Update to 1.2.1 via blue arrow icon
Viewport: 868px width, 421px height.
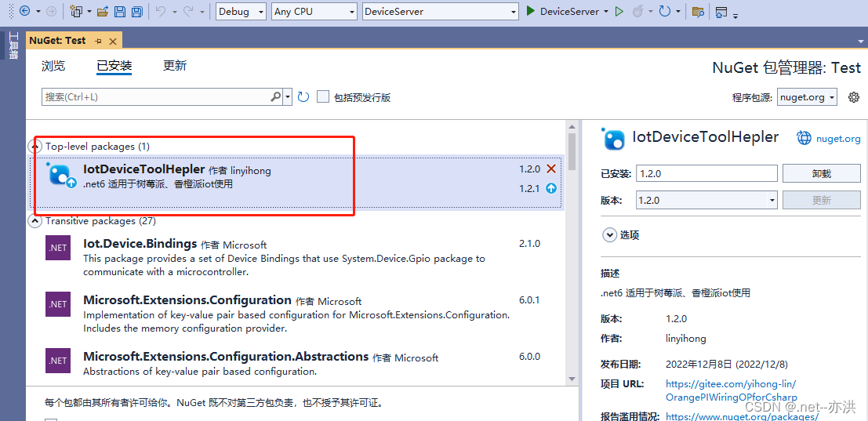click(550, 188)
